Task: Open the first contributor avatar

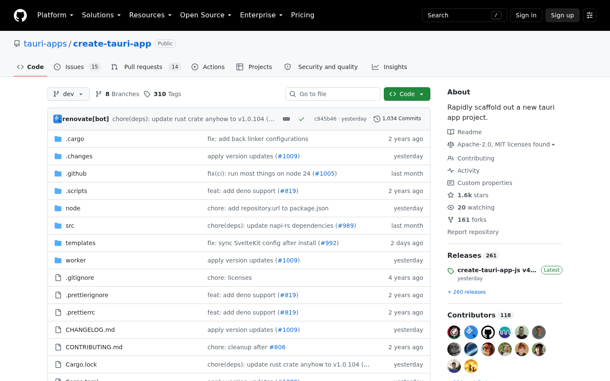Action: coord(454,332)
